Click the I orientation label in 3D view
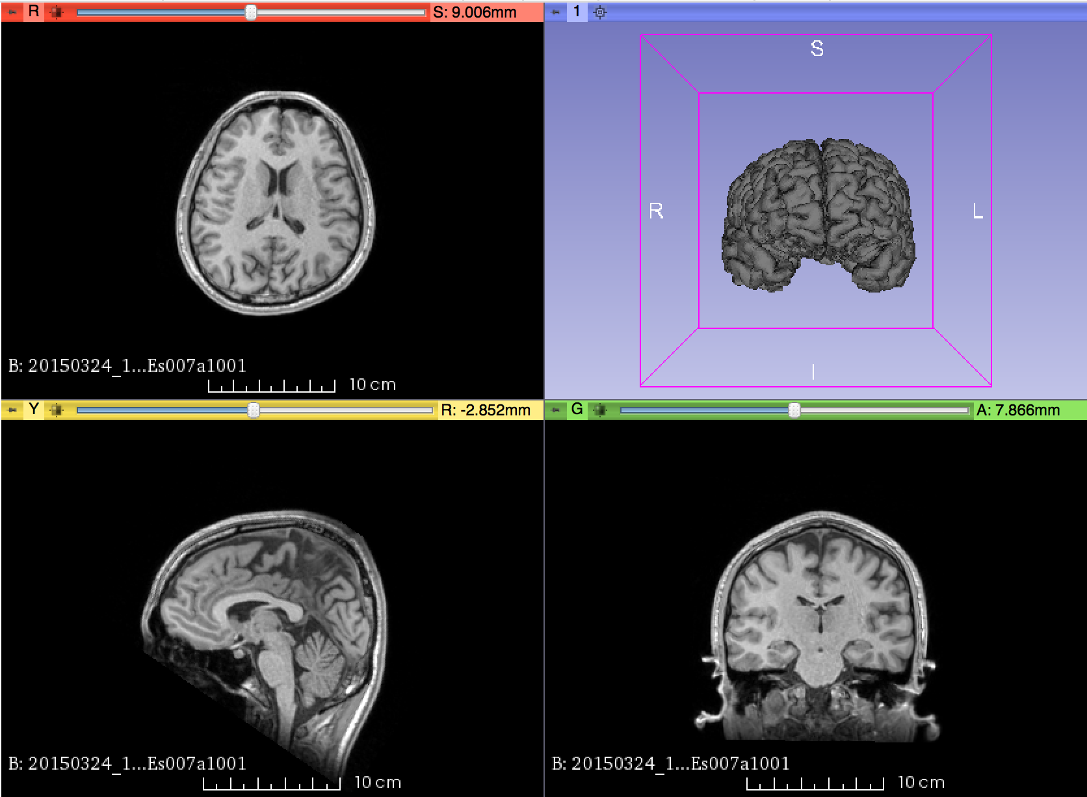The width and height of the screenshot is (1087, 797). 813,372
